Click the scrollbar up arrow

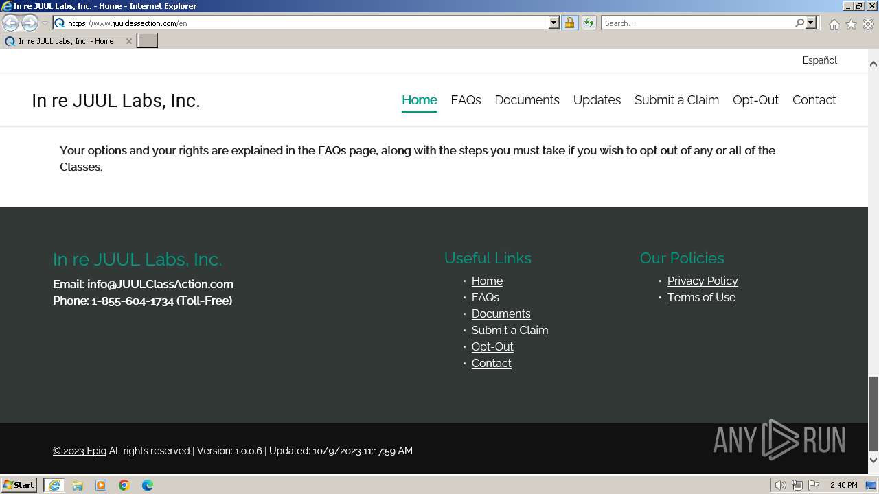point(874,63)
